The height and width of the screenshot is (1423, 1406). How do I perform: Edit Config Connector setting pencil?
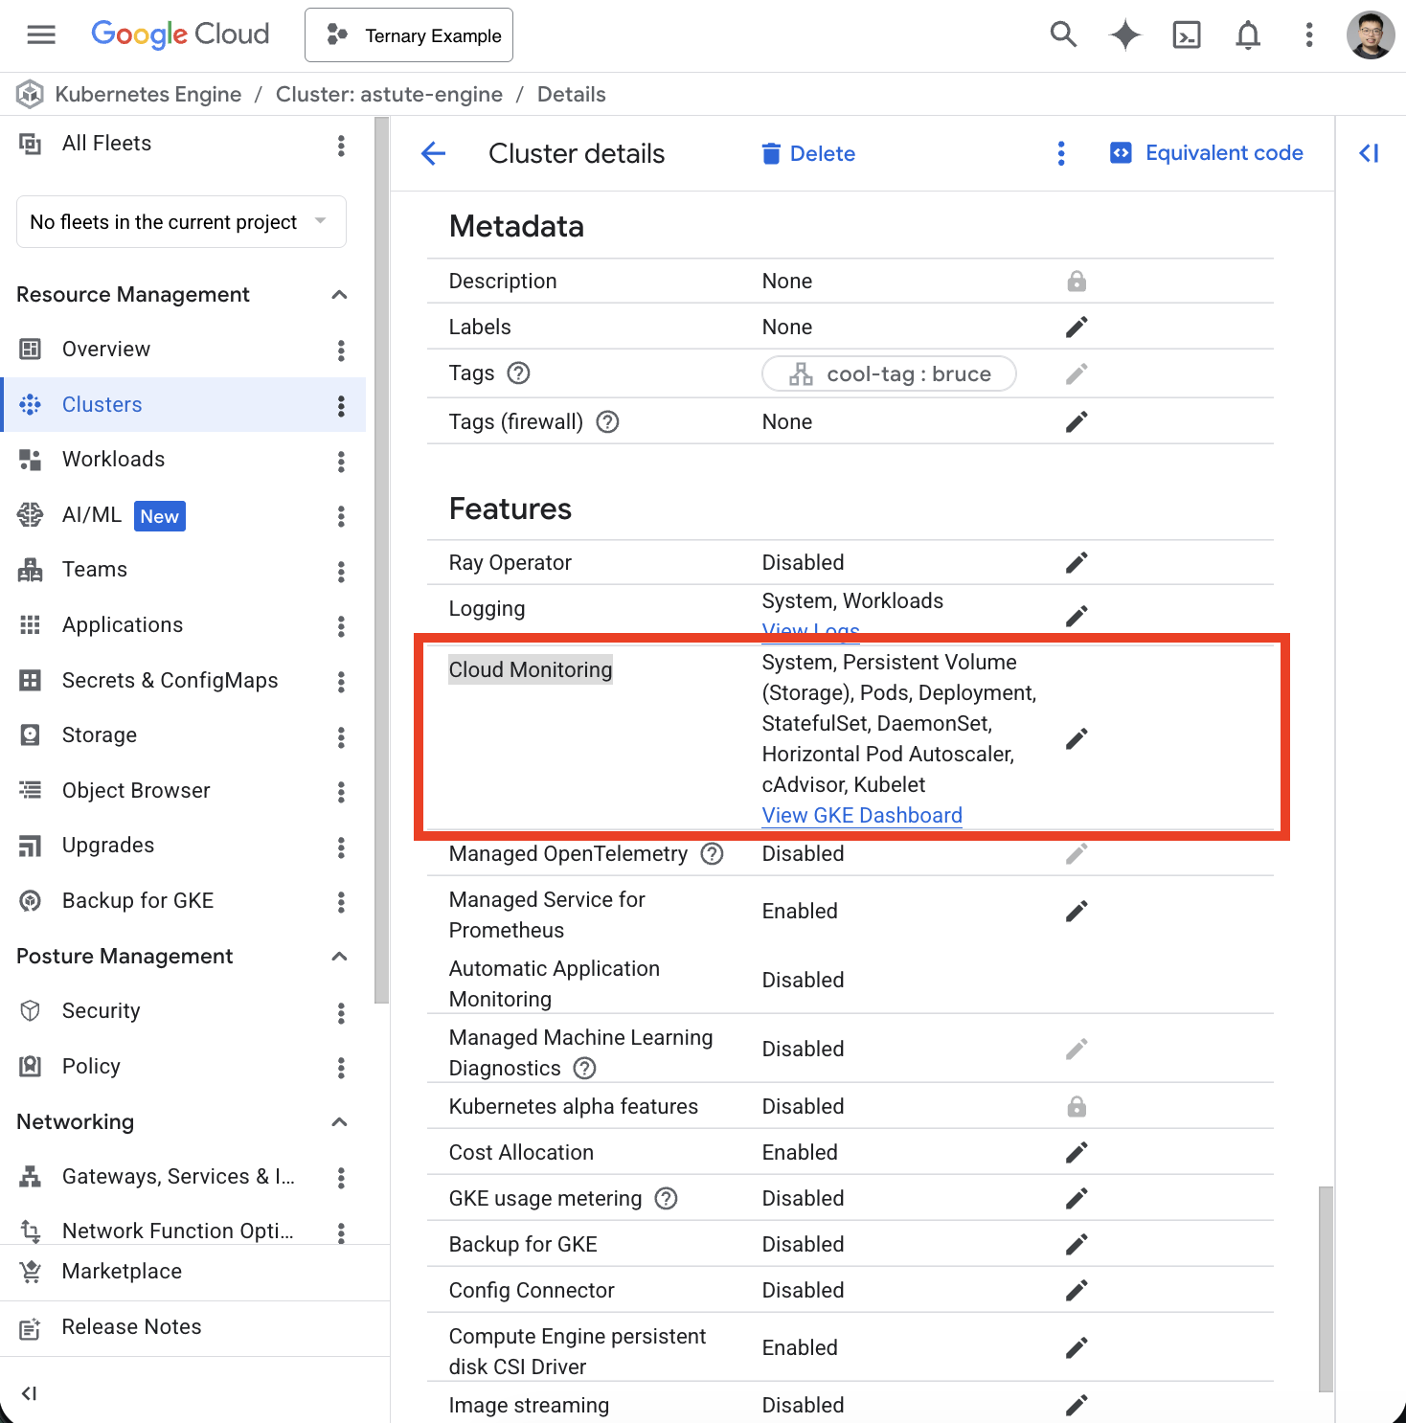pos(1077,1291)
